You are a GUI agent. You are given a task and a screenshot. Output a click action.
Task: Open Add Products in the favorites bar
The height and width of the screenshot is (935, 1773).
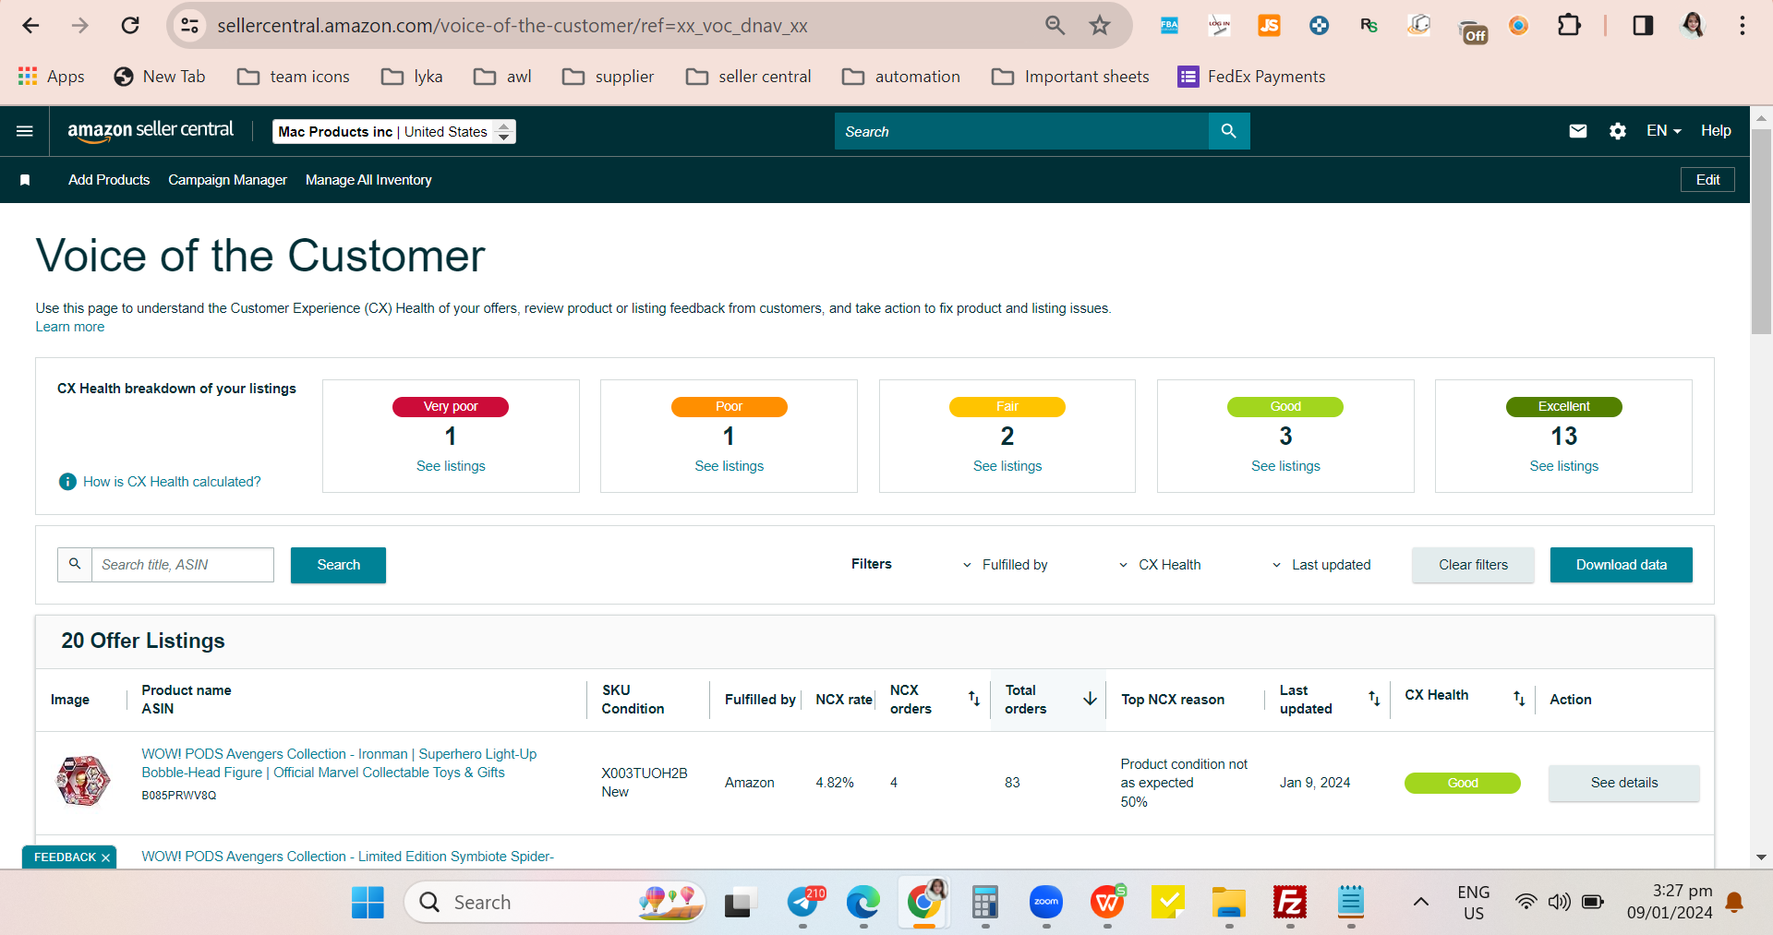(109, 180)
